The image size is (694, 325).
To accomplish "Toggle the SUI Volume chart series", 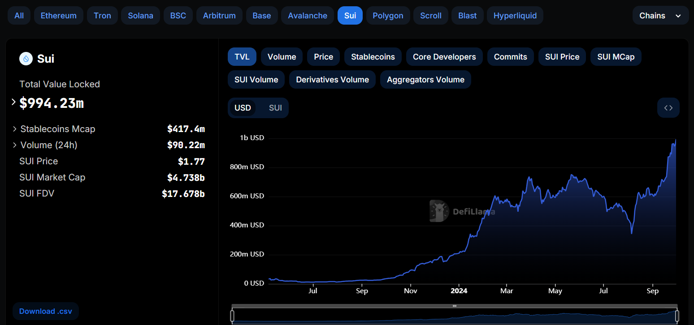I will click(256, 80).
